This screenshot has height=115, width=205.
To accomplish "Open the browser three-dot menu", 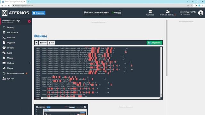I will pos(203,5).
